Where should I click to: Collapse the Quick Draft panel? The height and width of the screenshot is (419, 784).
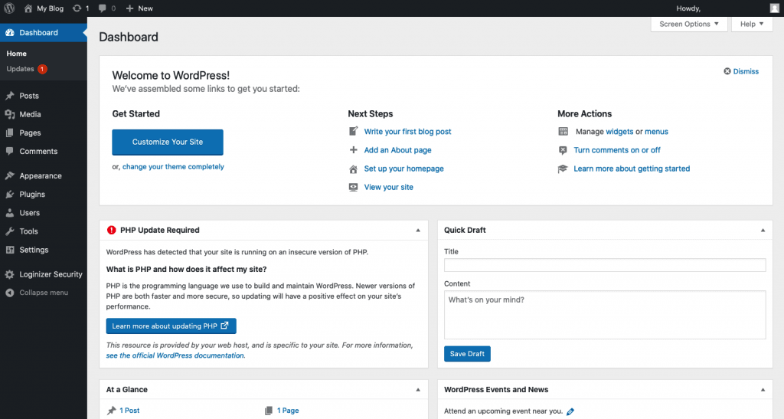(763, 230)
